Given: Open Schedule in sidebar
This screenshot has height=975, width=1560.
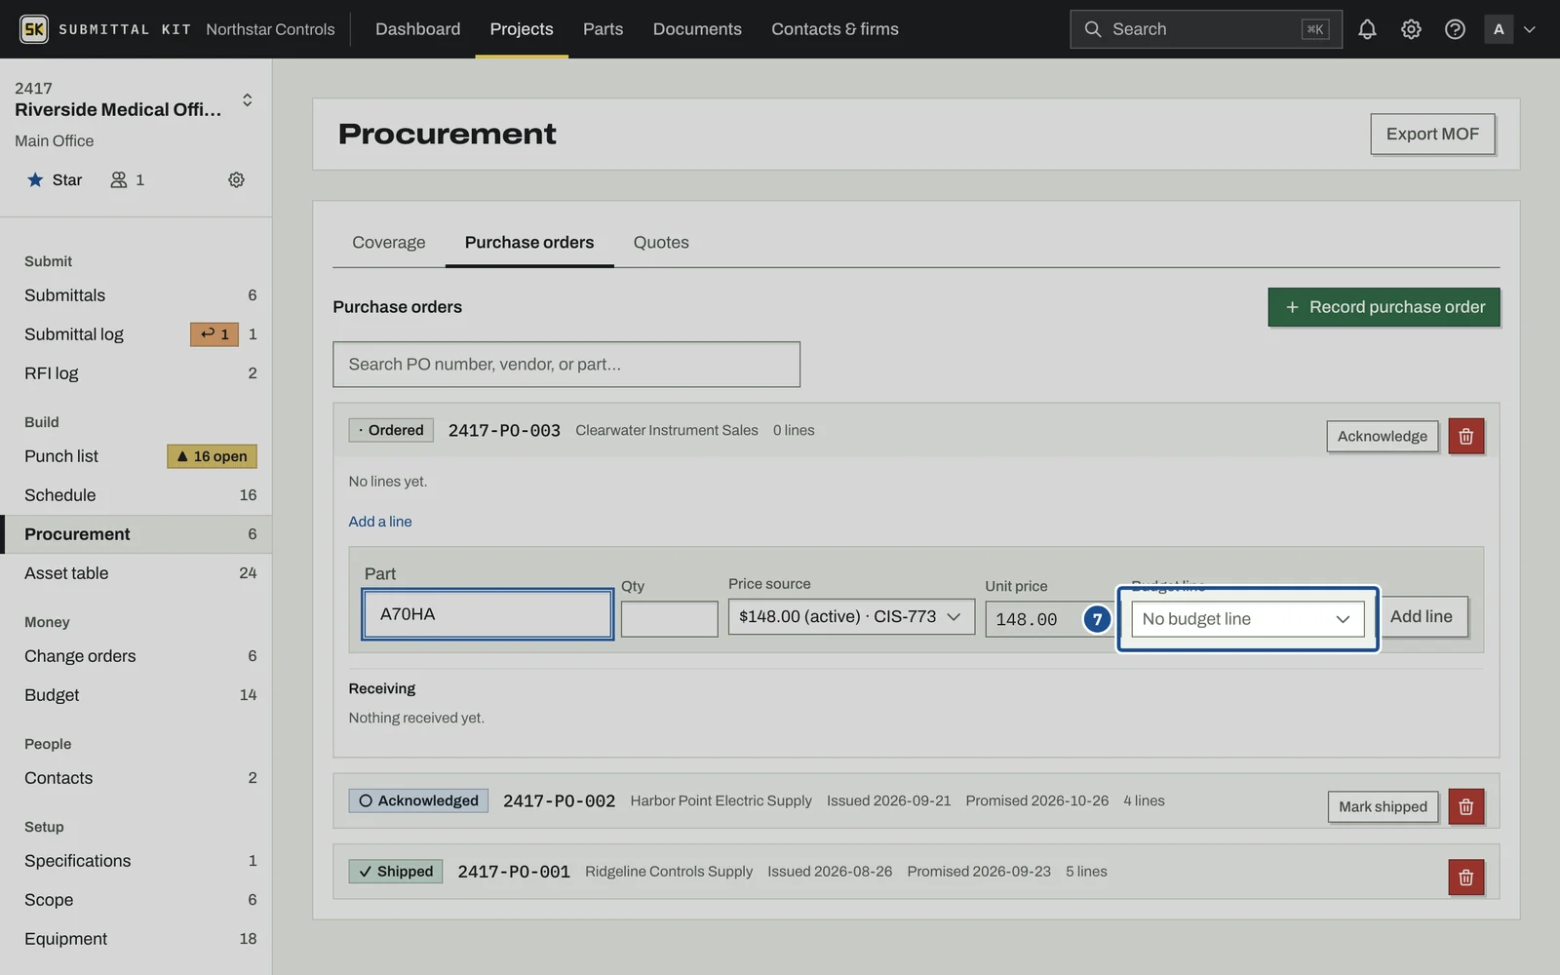Looking at the screenshot, I should [136, 495].
